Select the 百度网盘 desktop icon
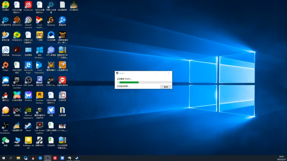This screenshot has height=161, width=287. [6, 51]
